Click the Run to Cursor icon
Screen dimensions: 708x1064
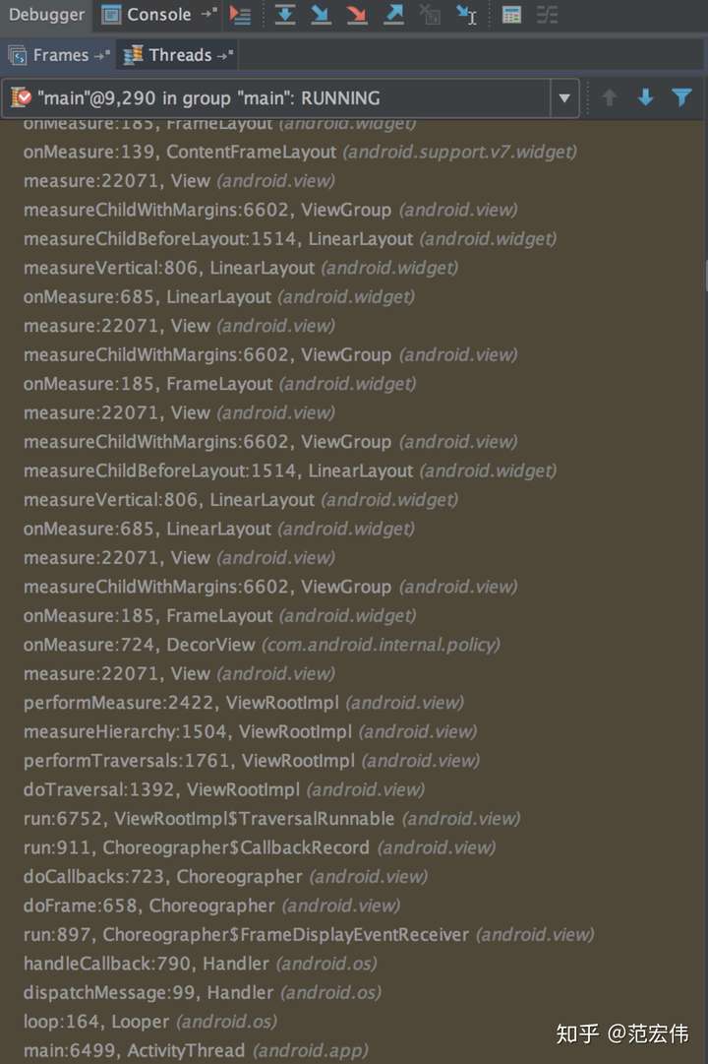click(467, 15)
